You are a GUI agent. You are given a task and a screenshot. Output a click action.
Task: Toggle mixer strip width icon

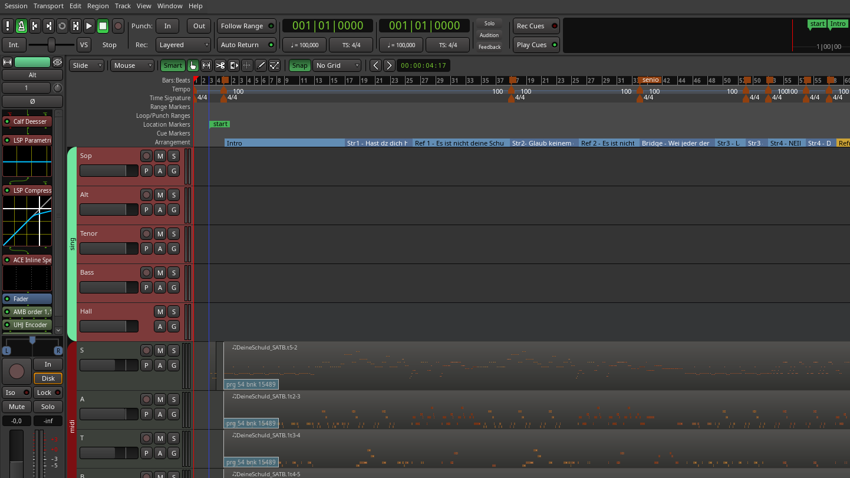(8, 62)
